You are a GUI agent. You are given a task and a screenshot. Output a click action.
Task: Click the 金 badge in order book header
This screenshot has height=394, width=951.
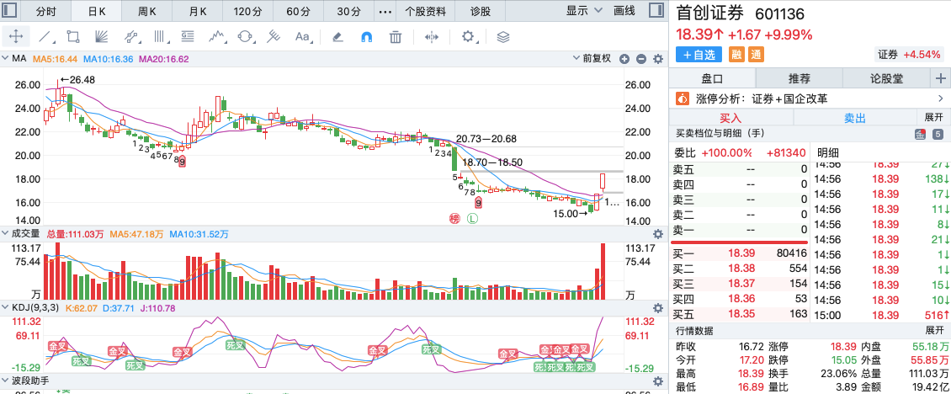tap(920, 134)
